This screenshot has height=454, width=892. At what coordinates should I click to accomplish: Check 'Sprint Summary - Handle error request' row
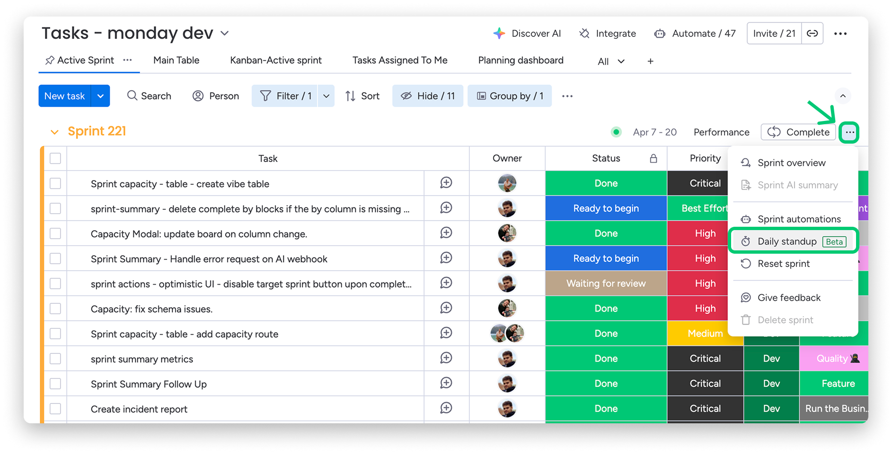click(55, 258)
